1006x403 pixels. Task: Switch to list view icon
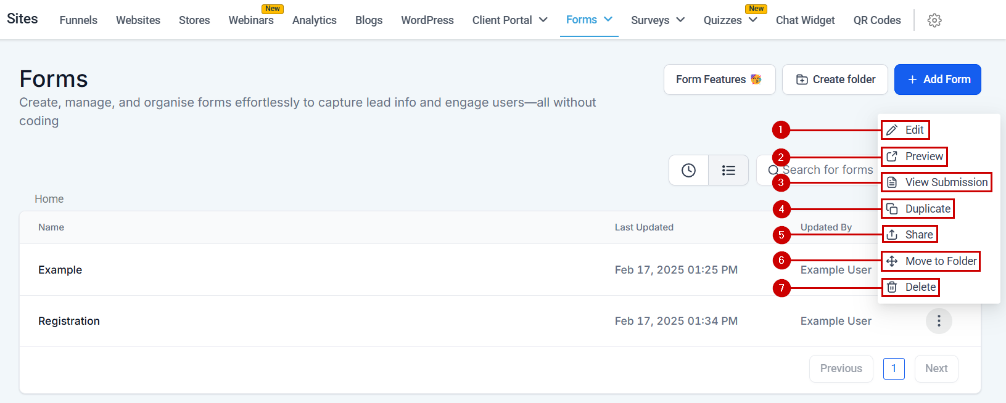728,170
